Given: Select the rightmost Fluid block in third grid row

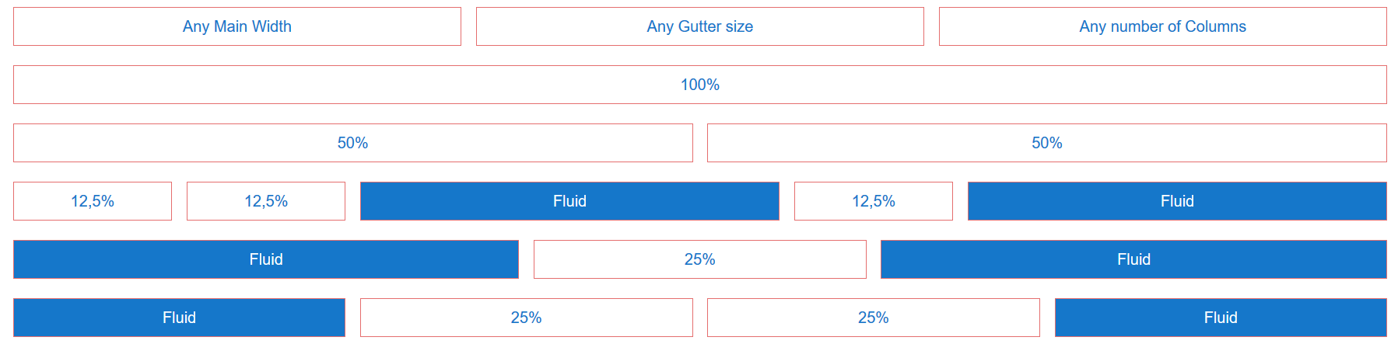Looking at the screenshot, I should 1177,201.
